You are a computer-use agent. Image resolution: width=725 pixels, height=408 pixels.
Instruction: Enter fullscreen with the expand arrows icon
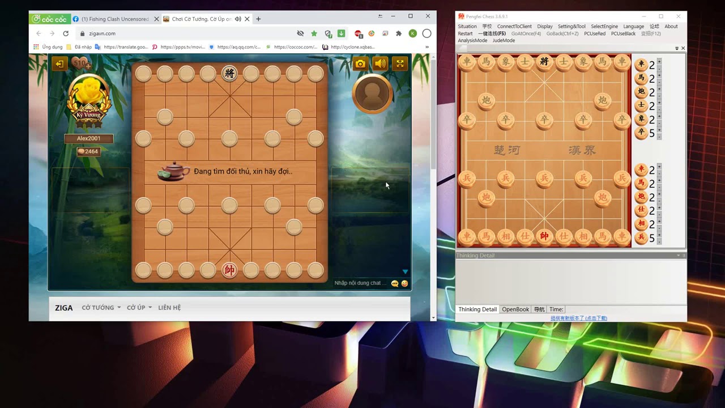coord(400,64)
